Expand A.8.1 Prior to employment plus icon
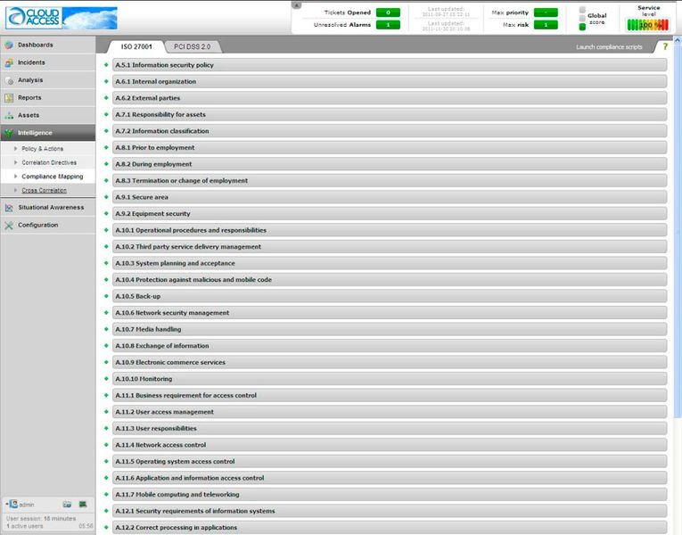Image resolution: width=682 pixels, height=535 pixels. pyautogui.click(x=106, y=147)
